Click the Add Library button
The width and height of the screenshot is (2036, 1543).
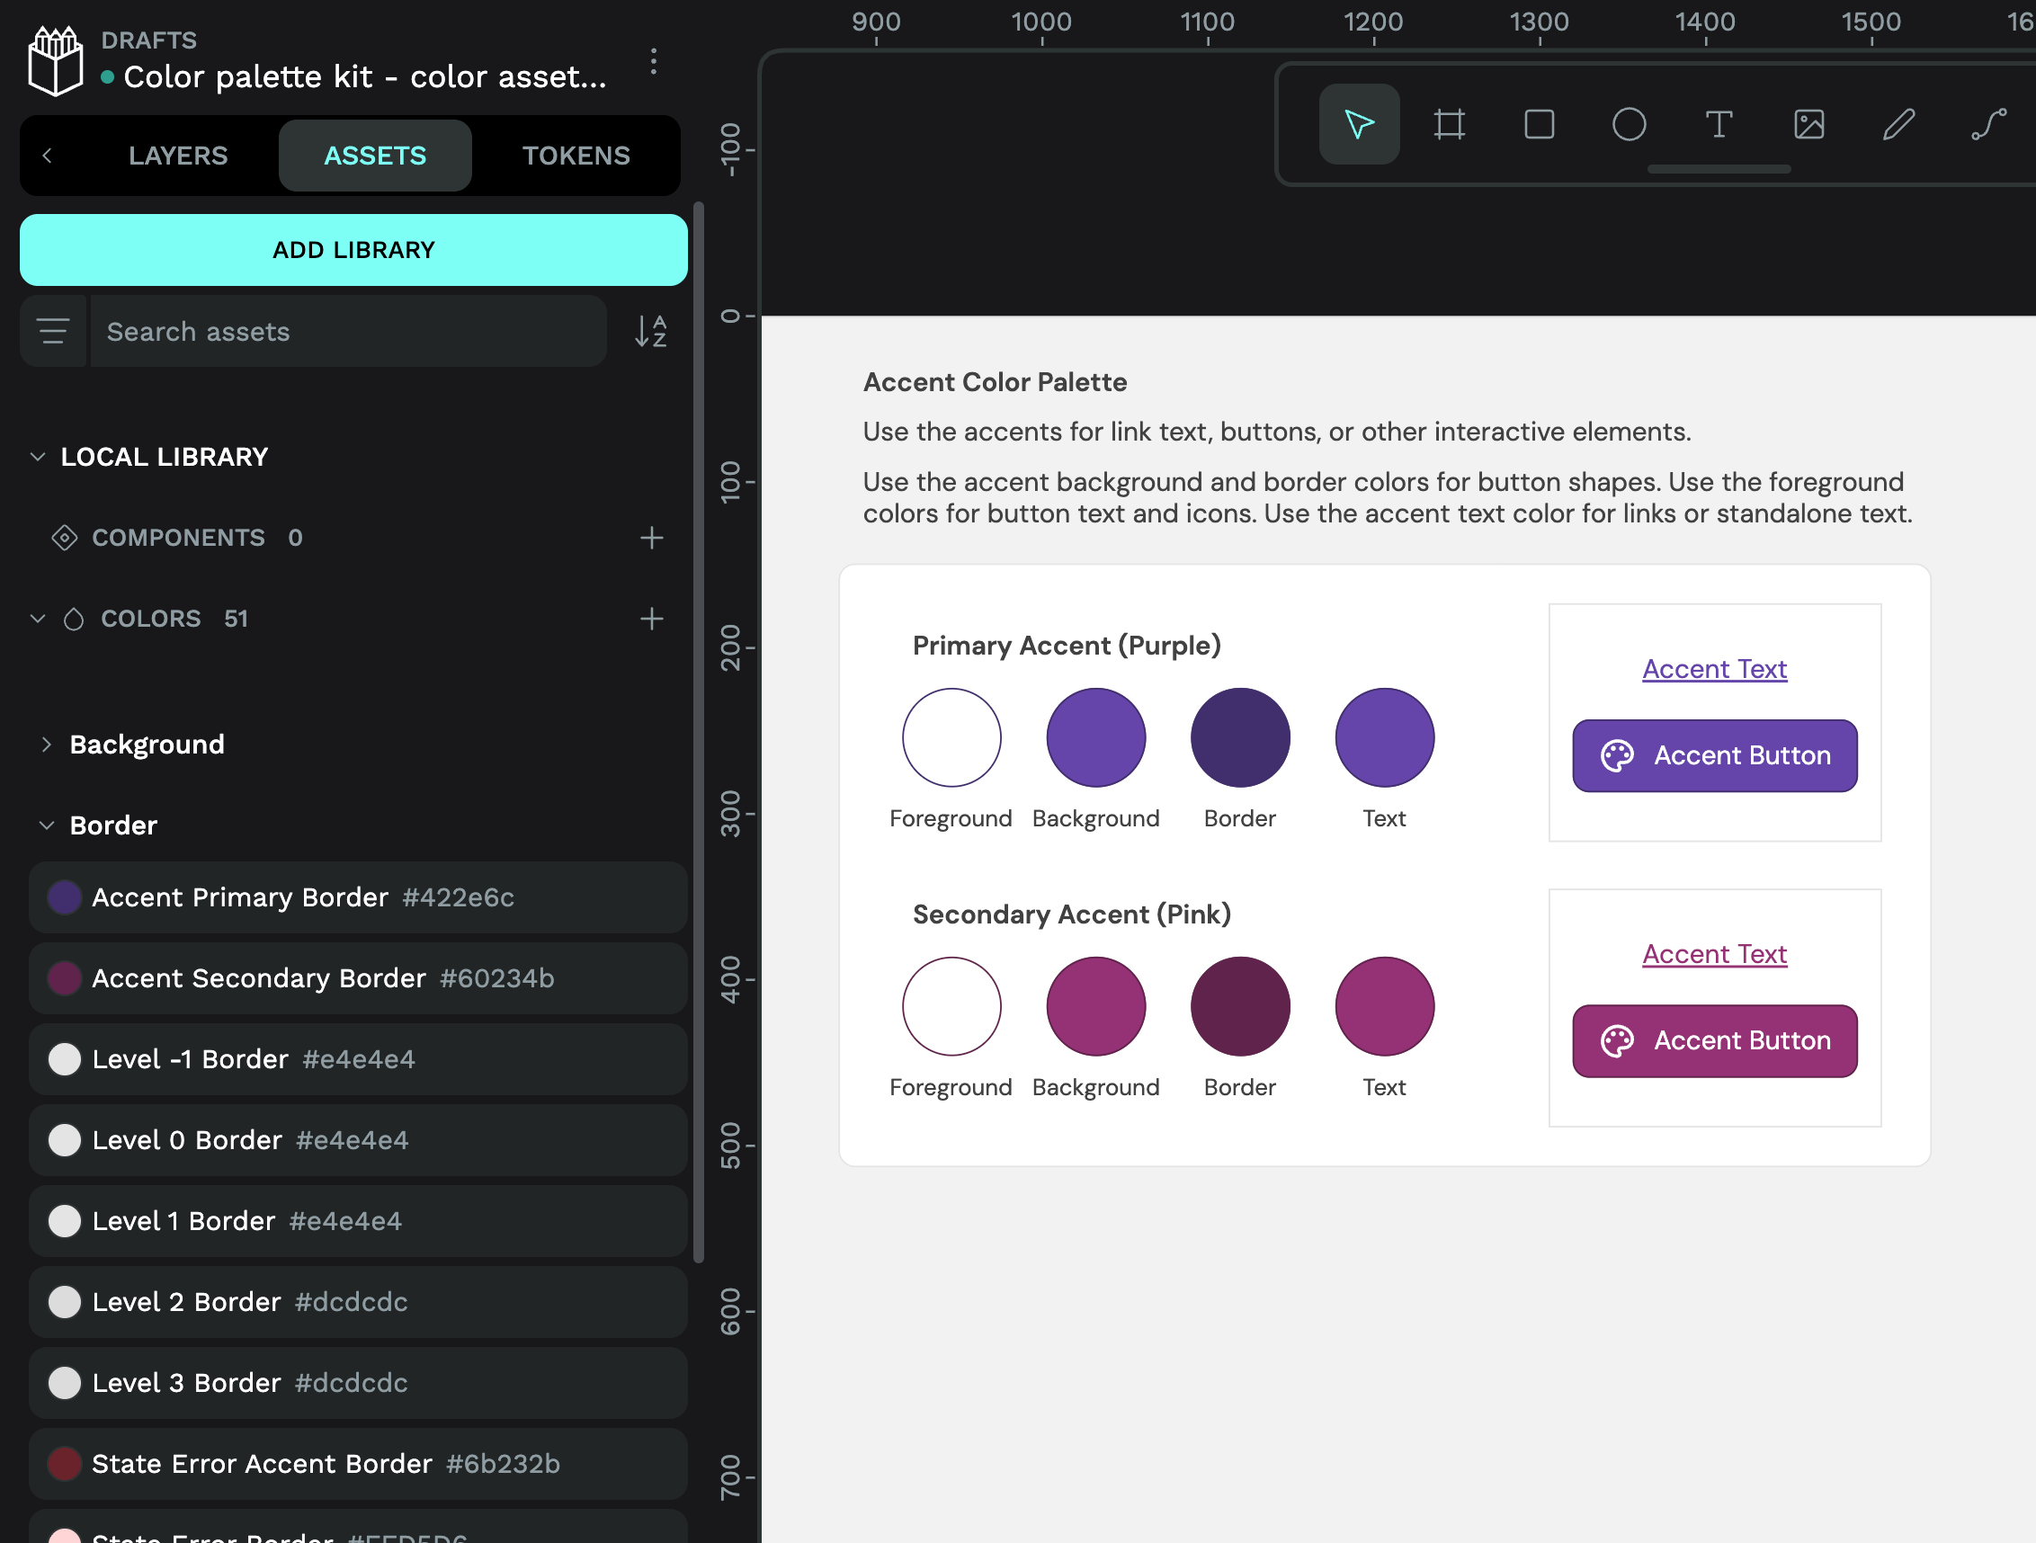[353, 250]
